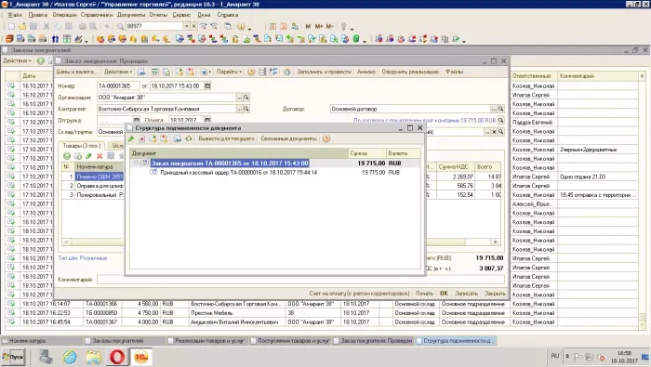Click the red X mark-for-deletion icon in the structure window
The image size is (651, 367).
click(x=142, y=138)
